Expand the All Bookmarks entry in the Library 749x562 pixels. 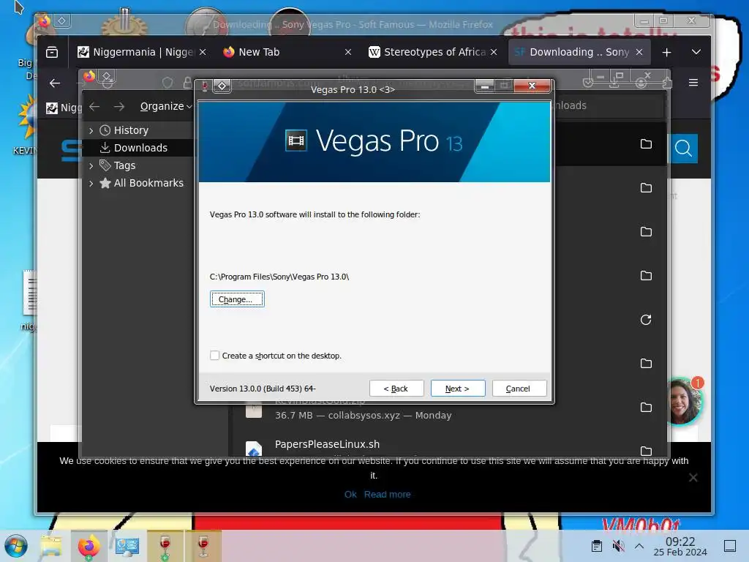91,183
